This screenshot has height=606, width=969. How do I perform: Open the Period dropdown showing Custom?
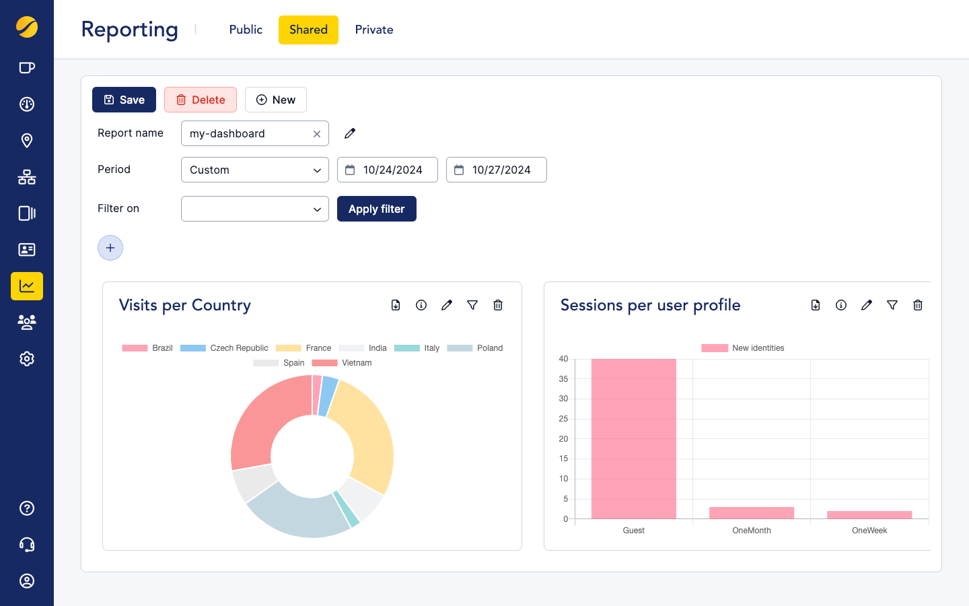(x=254, y=170)
